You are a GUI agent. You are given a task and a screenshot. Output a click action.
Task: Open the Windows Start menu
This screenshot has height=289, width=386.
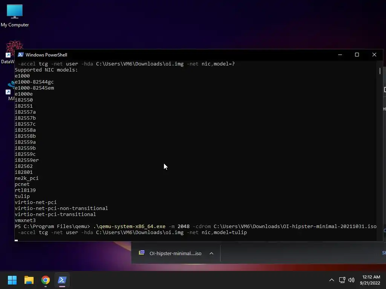point(12,280)
